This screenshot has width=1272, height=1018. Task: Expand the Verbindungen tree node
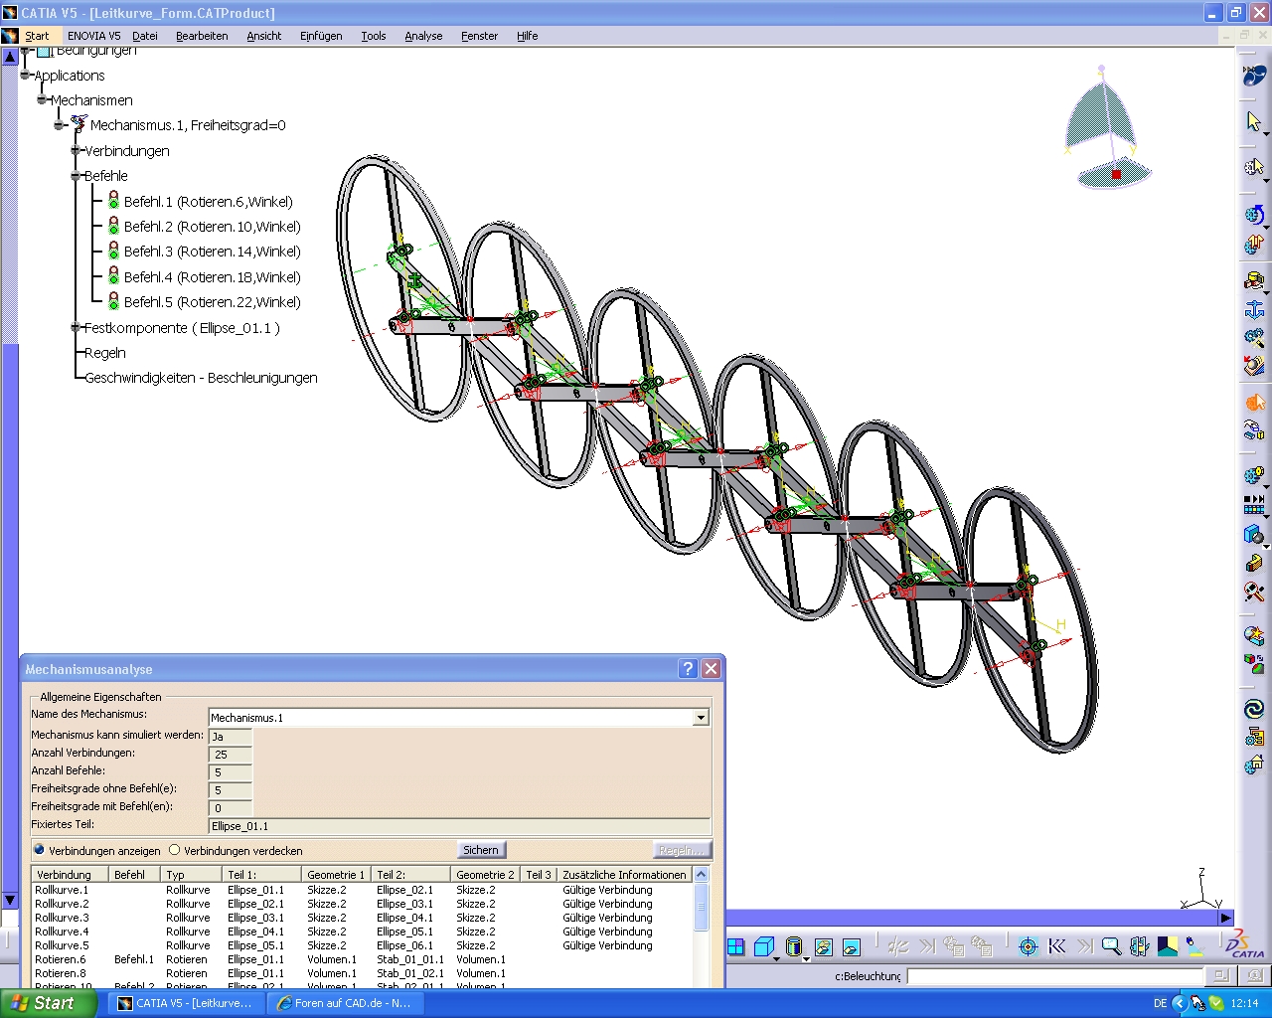[x=76, y=150]
